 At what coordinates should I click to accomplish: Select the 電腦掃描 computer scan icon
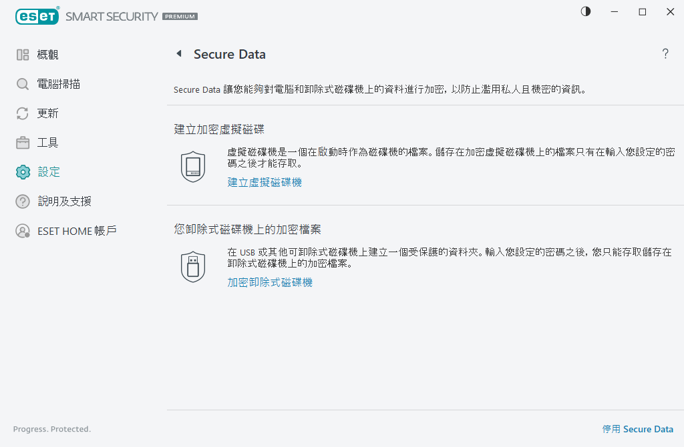[23, 83]
